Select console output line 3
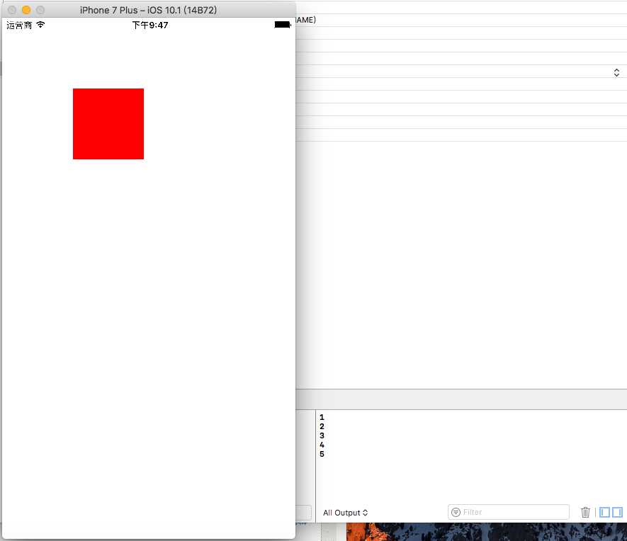This screenshot has width=627, height=541. coord(322,435)
